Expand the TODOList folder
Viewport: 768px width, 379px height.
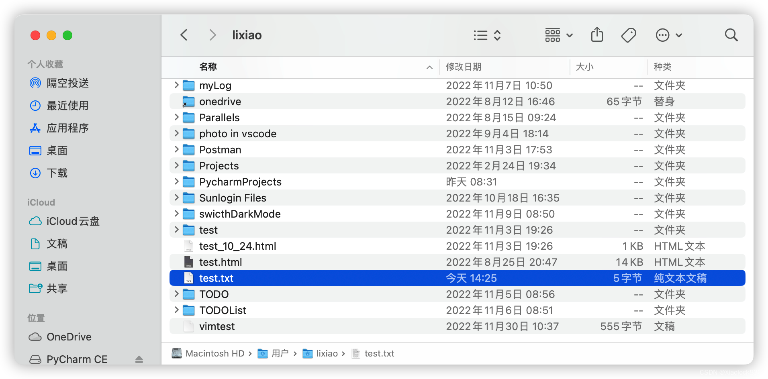click(176, 310)
